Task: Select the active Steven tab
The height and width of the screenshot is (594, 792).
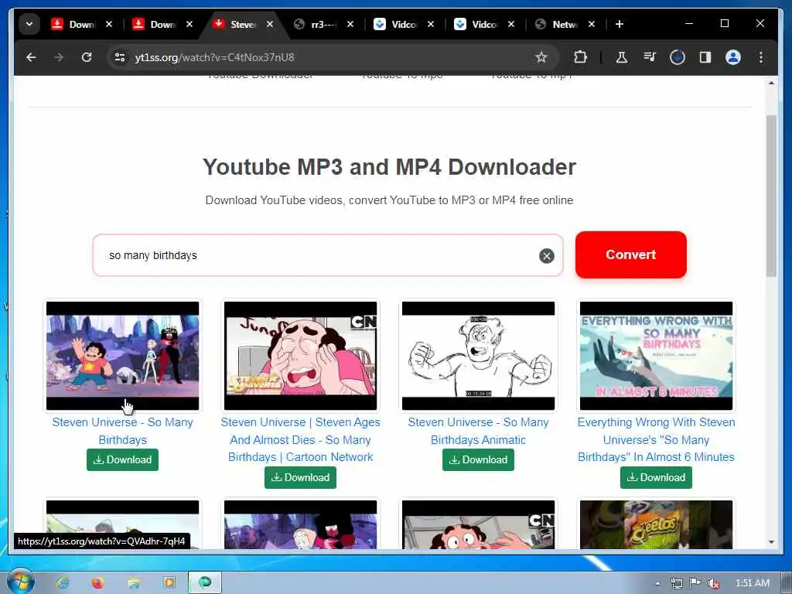Action: [x=243, y=24]
